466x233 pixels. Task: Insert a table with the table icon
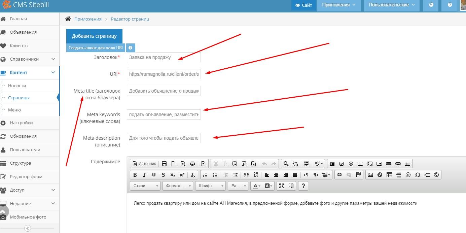click(x=389, y=175)
